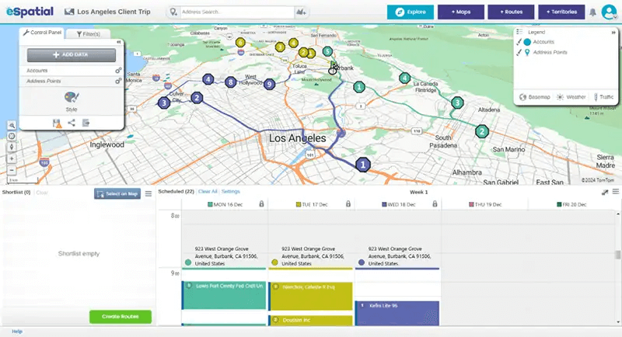622x337 pixels.
Task: Click the Clear All link
Action: (x=208, y=191)
